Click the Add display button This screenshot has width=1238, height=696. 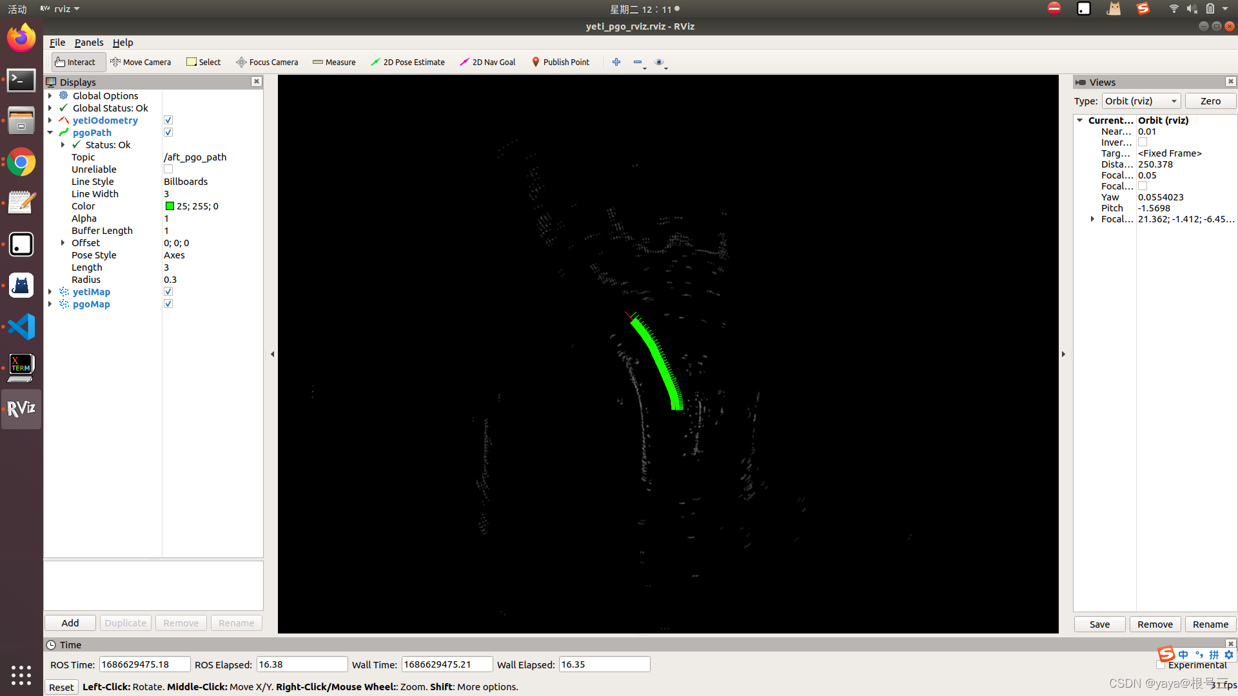tap(70, 623)
